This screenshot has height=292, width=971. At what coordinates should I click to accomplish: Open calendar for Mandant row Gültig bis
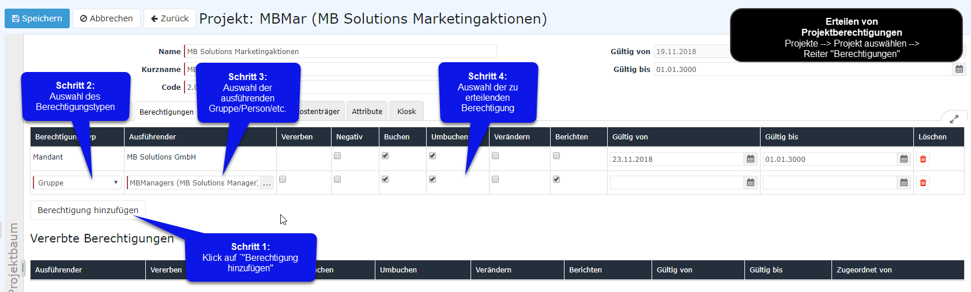point(904,159)
